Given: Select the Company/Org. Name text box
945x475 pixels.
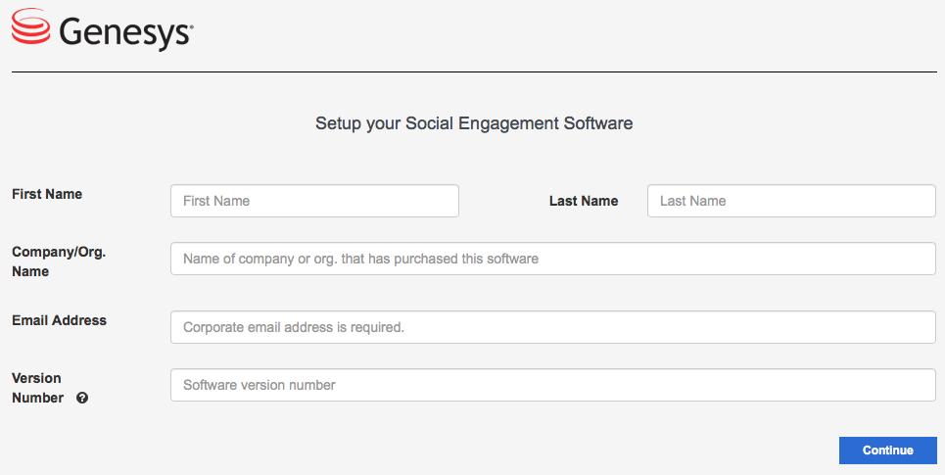Looking at the screenshot, I should tap(553, 259).
